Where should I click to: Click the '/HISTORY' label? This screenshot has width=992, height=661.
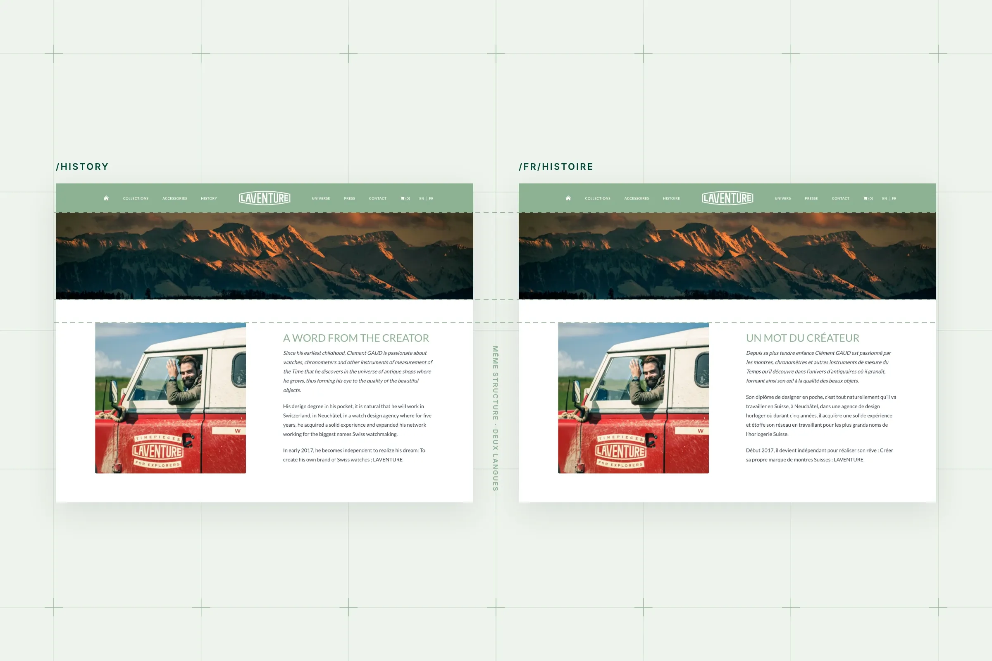coord(83,166)
